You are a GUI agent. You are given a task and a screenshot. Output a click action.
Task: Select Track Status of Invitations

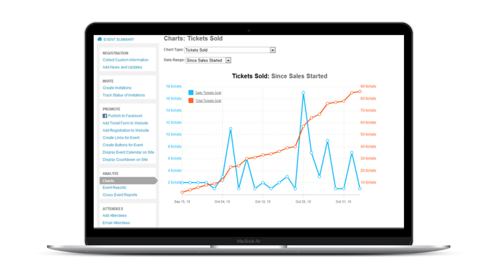(124, 95)
